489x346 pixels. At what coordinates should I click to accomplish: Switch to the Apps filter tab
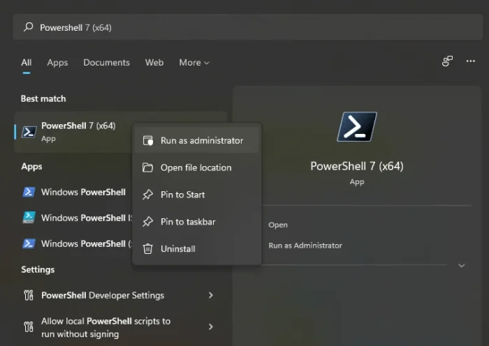57,63
